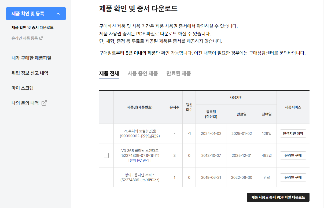Open 온라인 제품 등록 link

(x=25, y=38)
